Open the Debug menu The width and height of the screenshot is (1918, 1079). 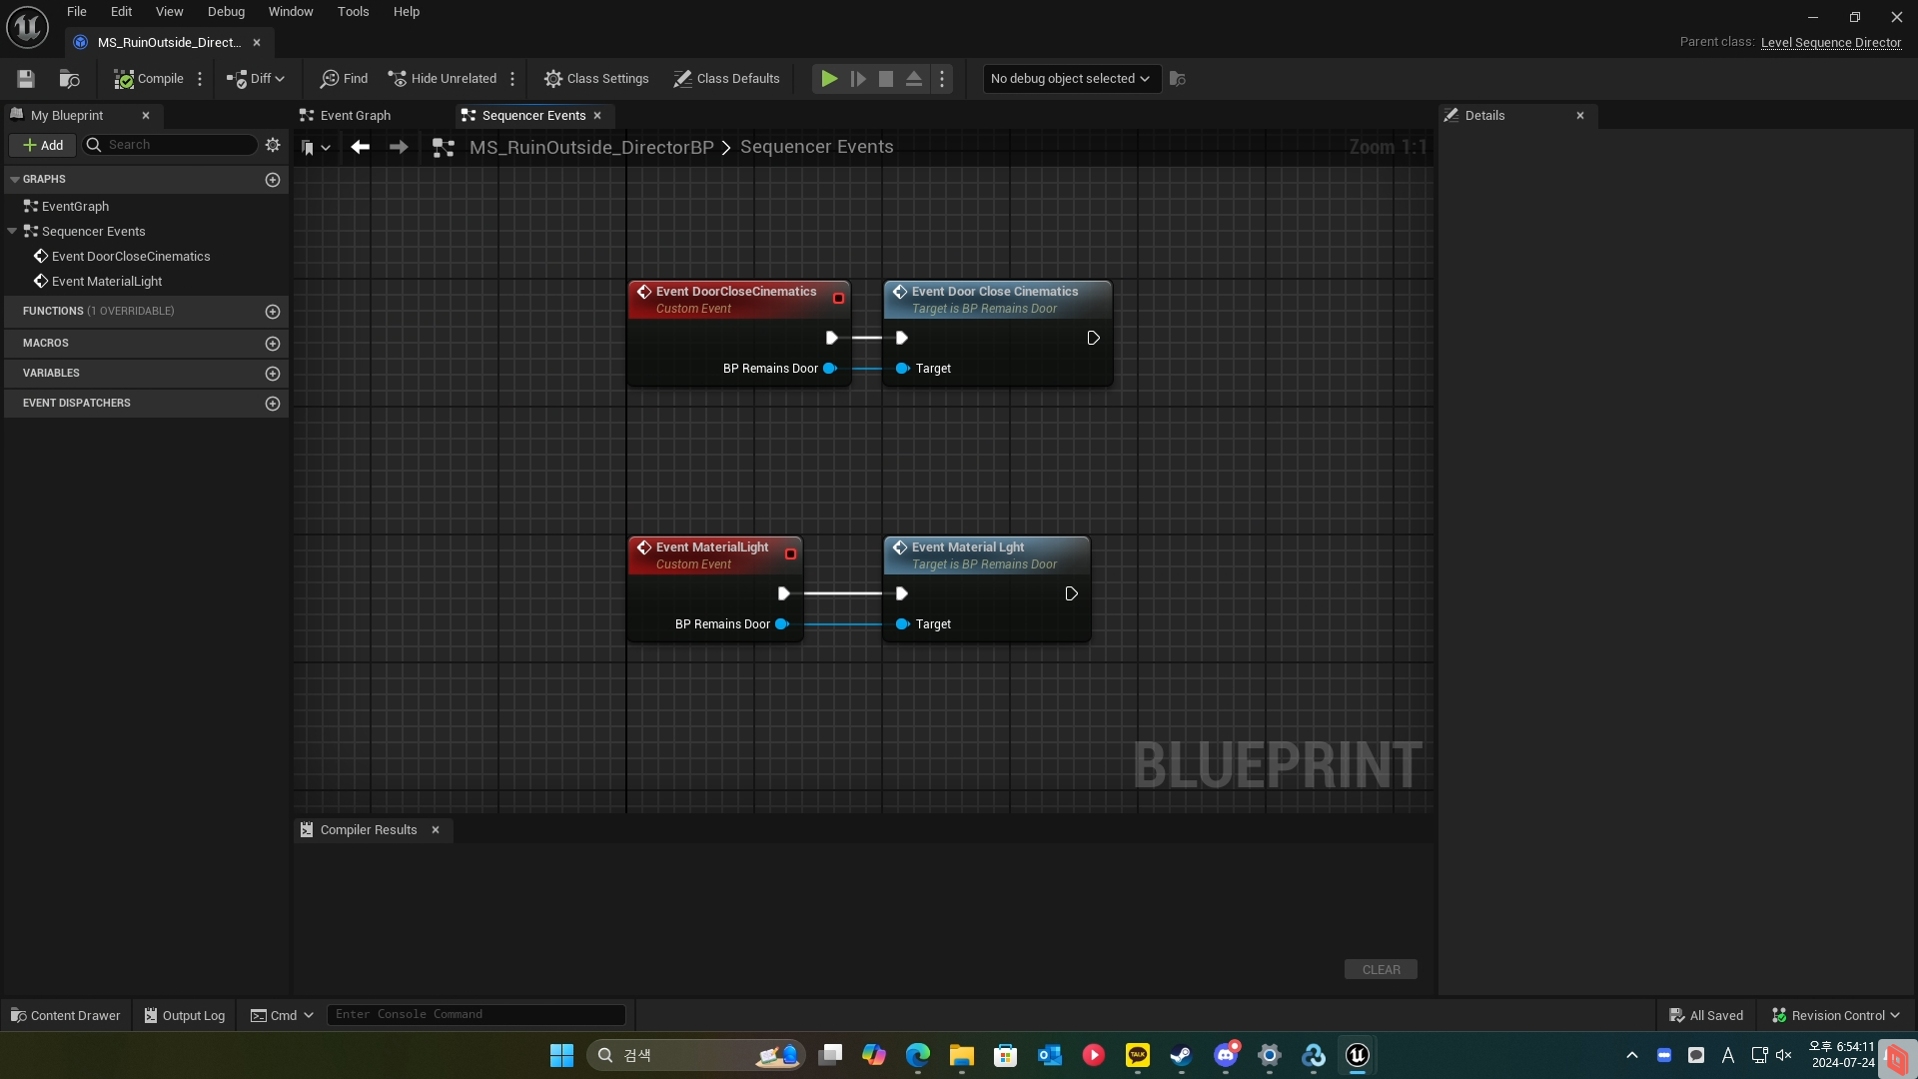[226, 12]
